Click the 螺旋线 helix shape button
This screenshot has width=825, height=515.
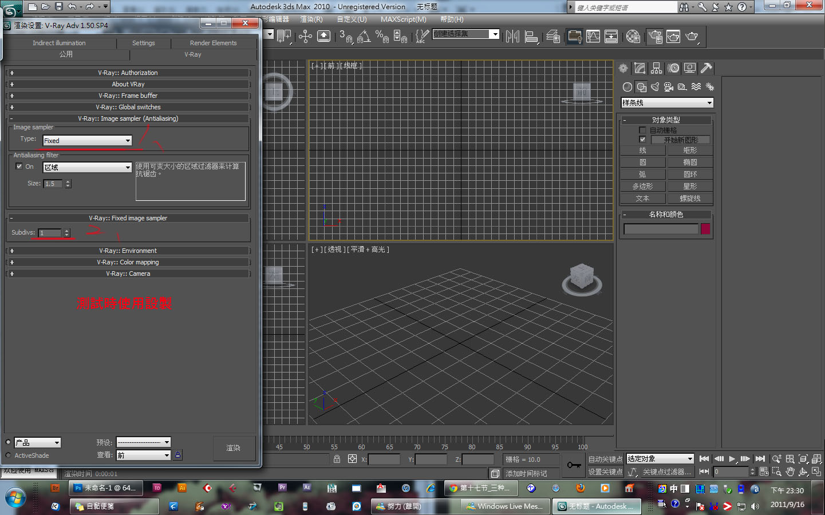point(690,199)
